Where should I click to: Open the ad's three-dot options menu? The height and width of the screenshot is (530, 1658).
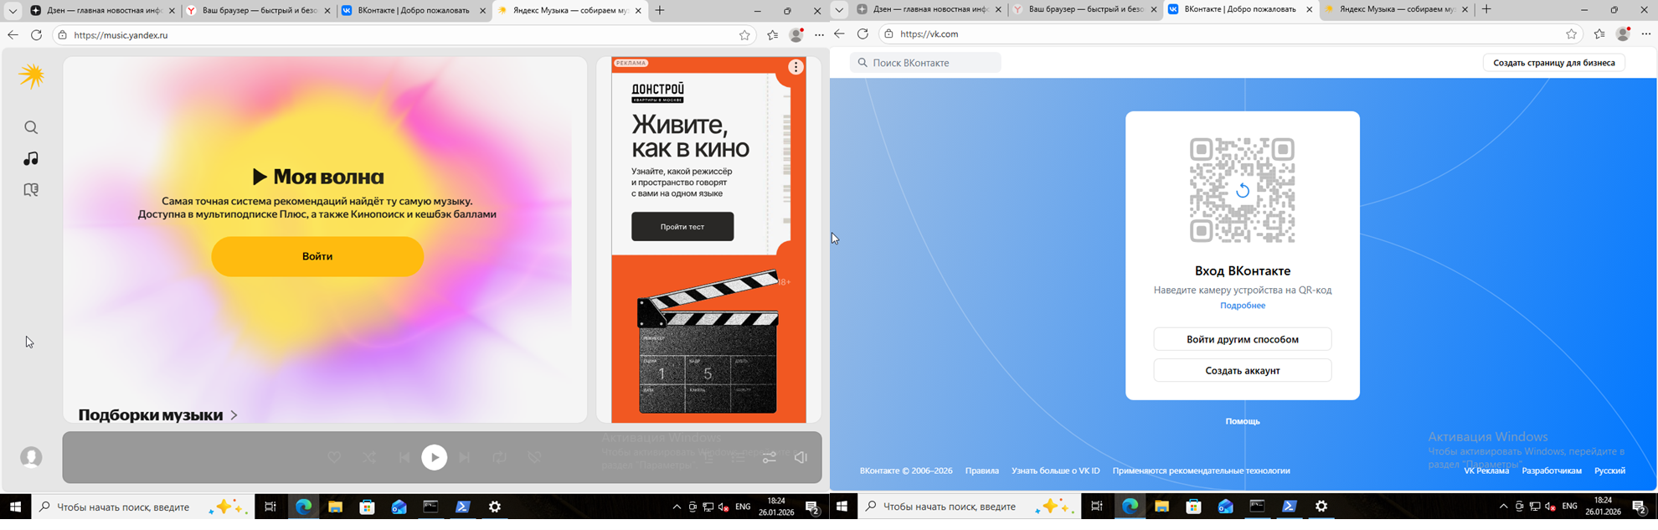[796, 68]
